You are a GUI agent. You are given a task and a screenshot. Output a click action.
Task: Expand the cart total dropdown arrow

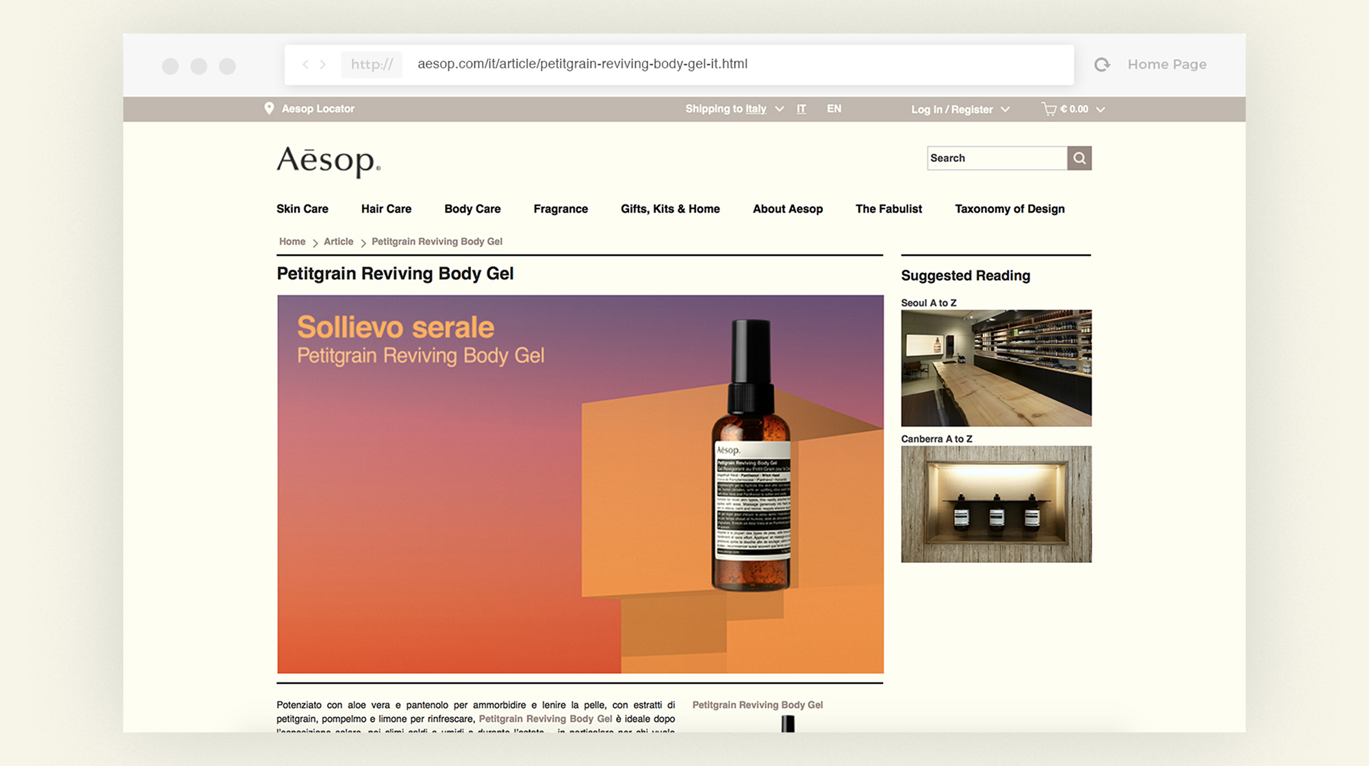point(1100,109)
